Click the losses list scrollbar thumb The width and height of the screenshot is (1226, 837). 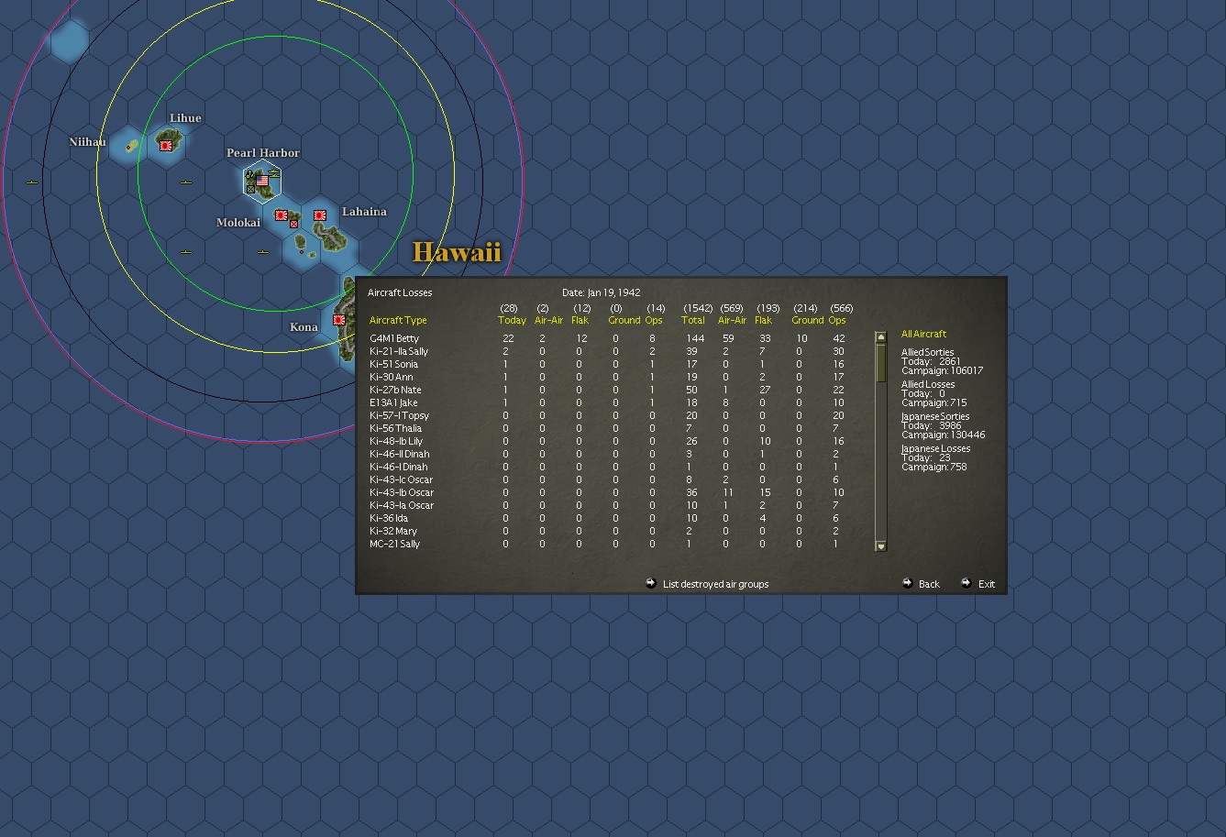click(x=881, y=362)
